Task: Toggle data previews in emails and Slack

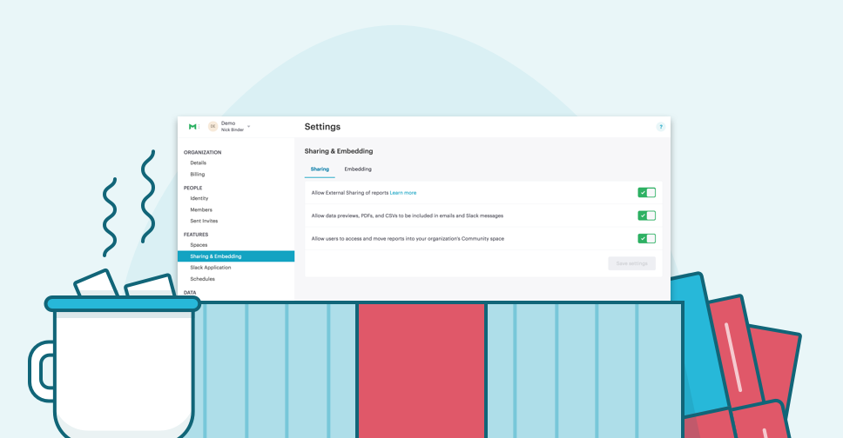Action: click(x=647, y=216)
